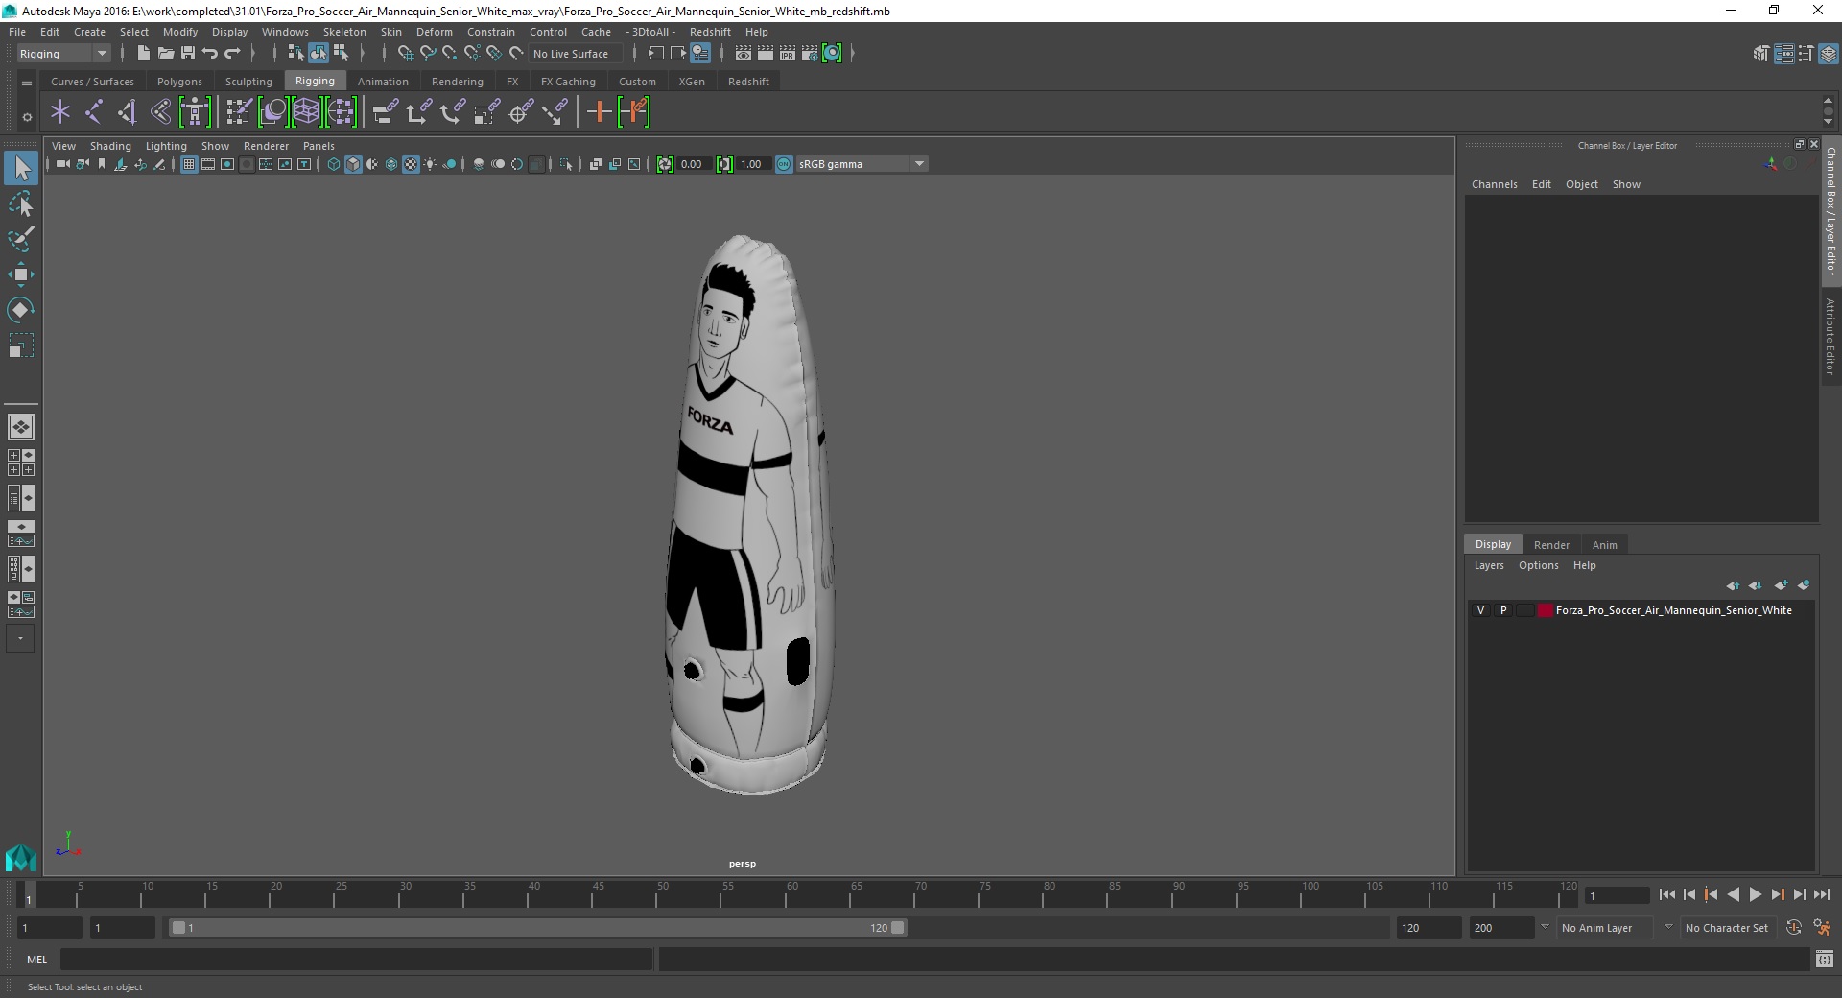Click the Parent Constraint shelf icon
The width and height of the screenshot is (1842, 998).
385,112
